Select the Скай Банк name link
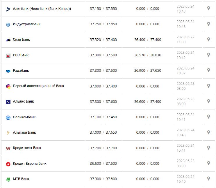216x188 pixels. click(x=22, y=40)
